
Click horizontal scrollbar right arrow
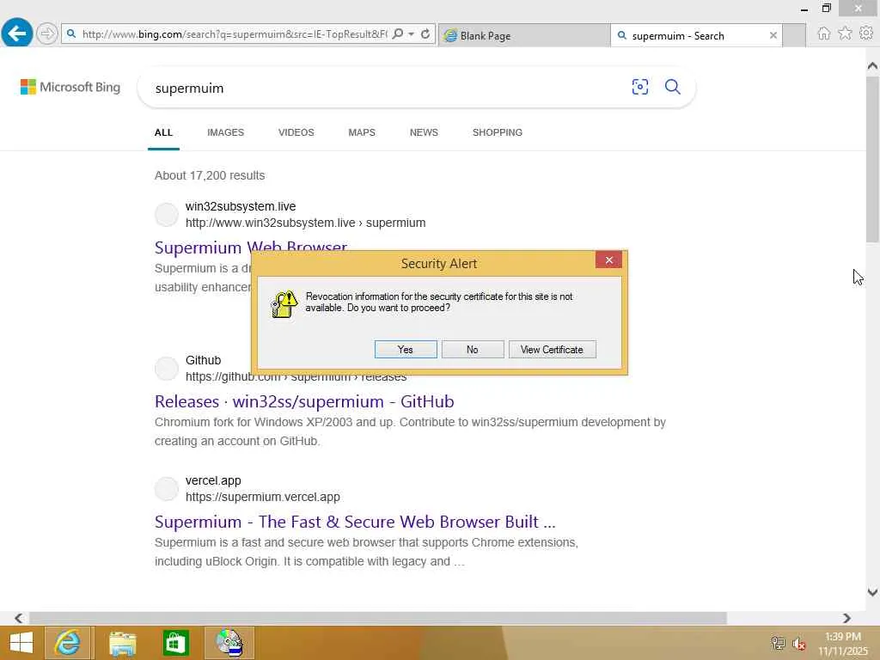click(x=846, y=618)
